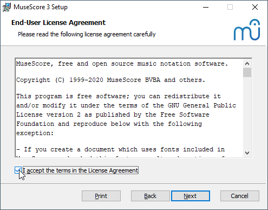
Task: Click 'Please read the following license agreement' subtitle
Action: [87, 34]
